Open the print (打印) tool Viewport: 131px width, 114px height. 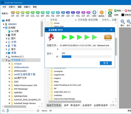(94, 14)
